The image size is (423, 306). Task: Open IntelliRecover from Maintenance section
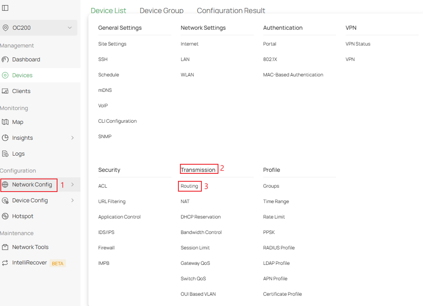click(29, 263)
